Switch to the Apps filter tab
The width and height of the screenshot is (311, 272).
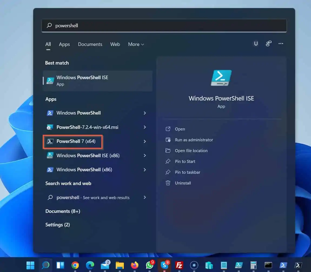click(64, 44)
